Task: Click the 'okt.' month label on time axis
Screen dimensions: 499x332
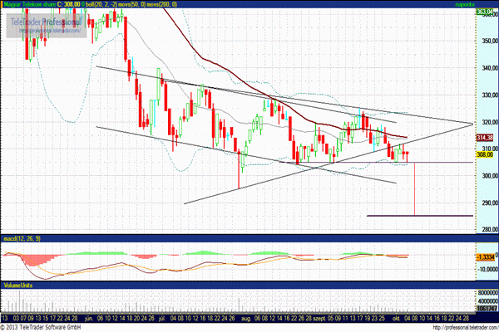Action: pyautogui.click(x=396, y=319)
